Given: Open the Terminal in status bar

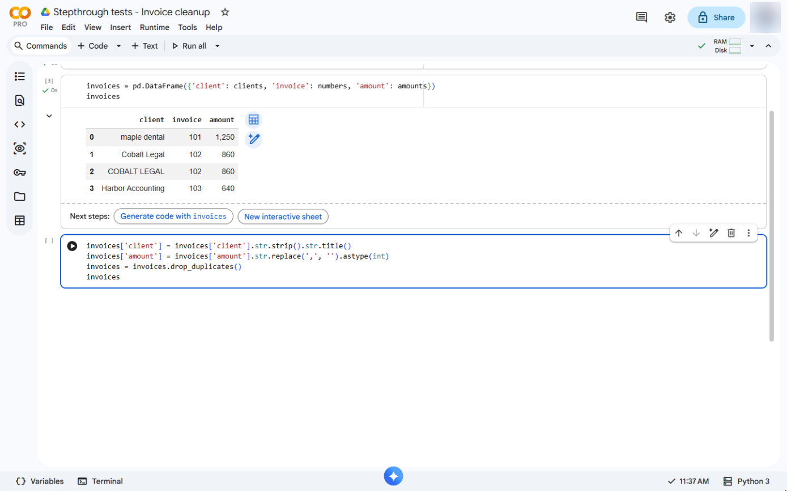Looking at the screenshot, I should (100, 481).
